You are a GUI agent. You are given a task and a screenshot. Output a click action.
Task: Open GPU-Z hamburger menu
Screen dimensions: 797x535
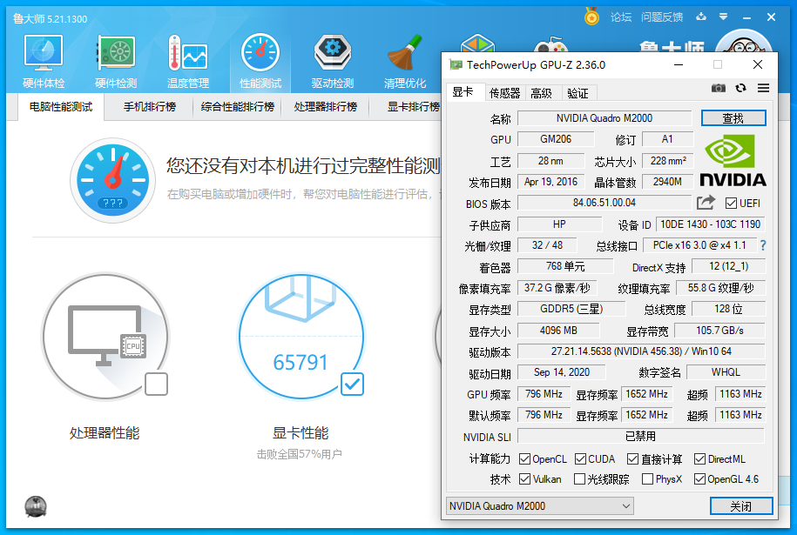[763, 88]
